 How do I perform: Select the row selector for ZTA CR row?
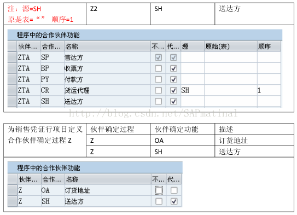13,90
